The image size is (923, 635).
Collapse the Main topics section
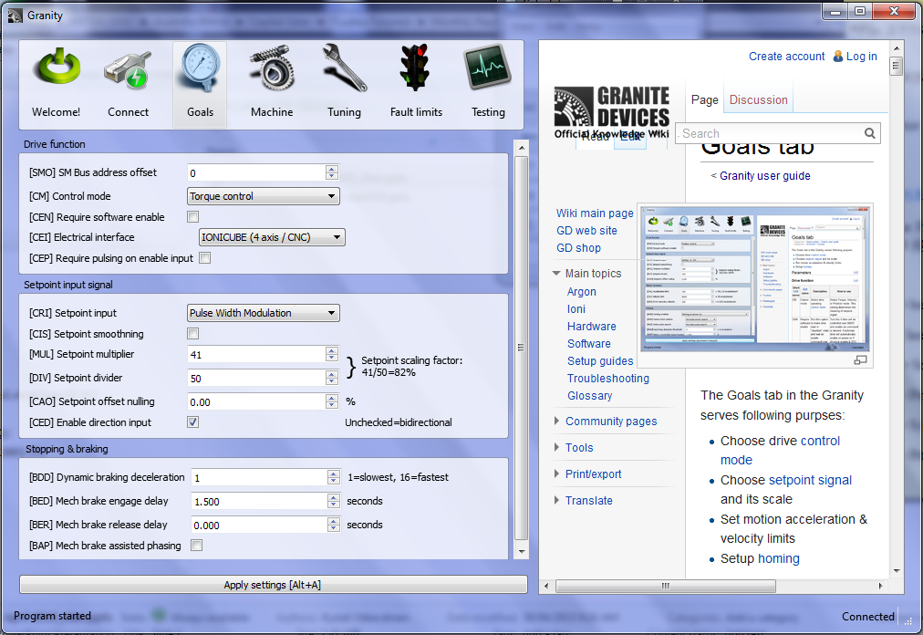[556, 274]
